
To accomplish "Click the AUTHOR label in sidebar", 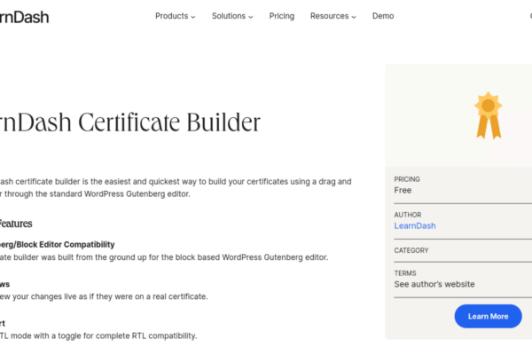I will [408, 215].
